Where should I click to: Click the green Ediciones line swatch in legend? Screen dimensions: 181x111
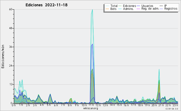point(120,6)
